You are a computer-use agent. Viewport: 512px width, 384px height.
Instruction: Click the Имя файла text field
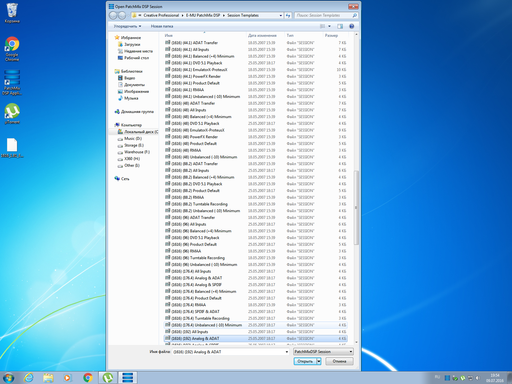coord(228,352)
